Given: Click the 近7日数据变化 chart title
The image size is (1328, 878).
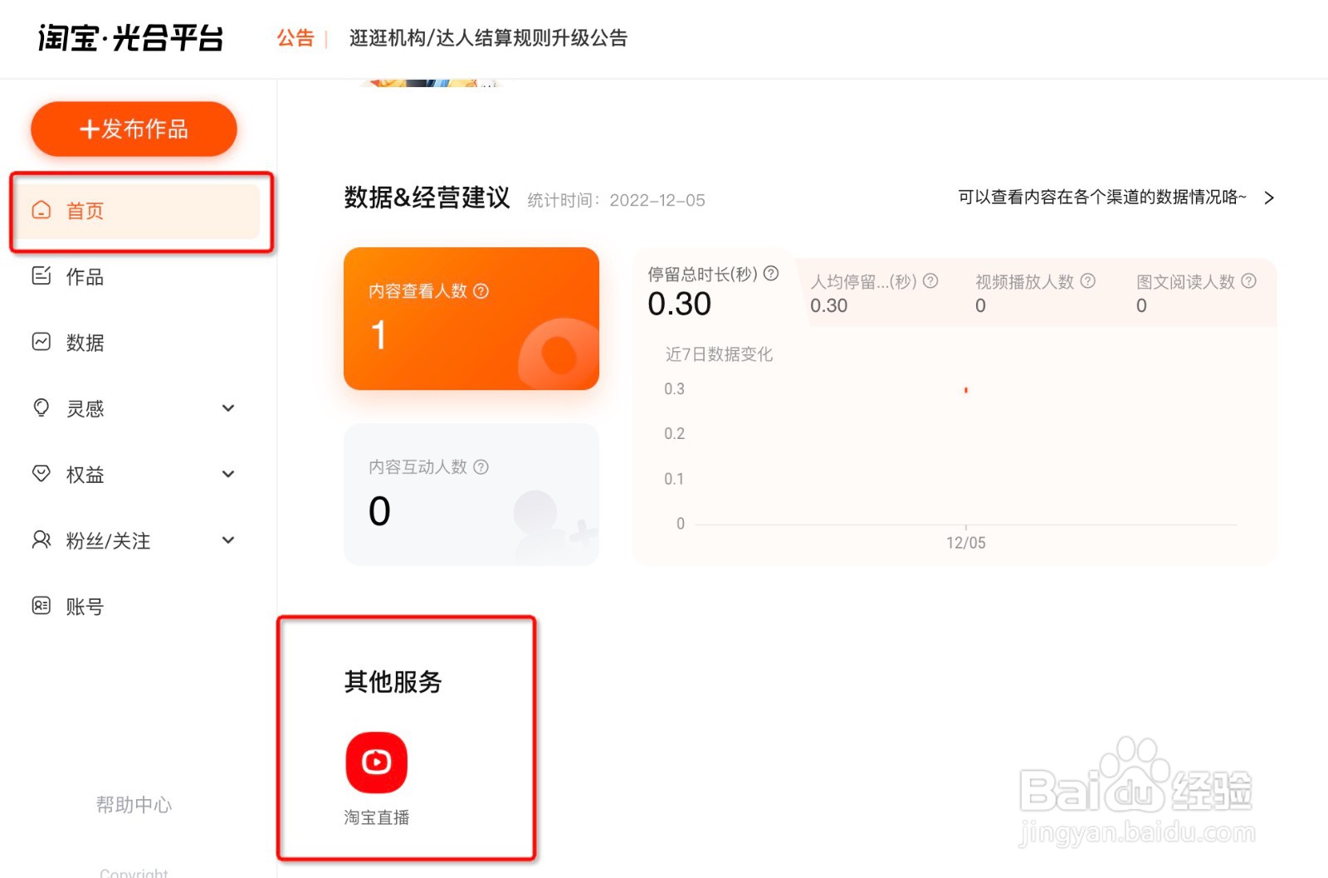Looking at the screenshot, I should tap(719, 354).
